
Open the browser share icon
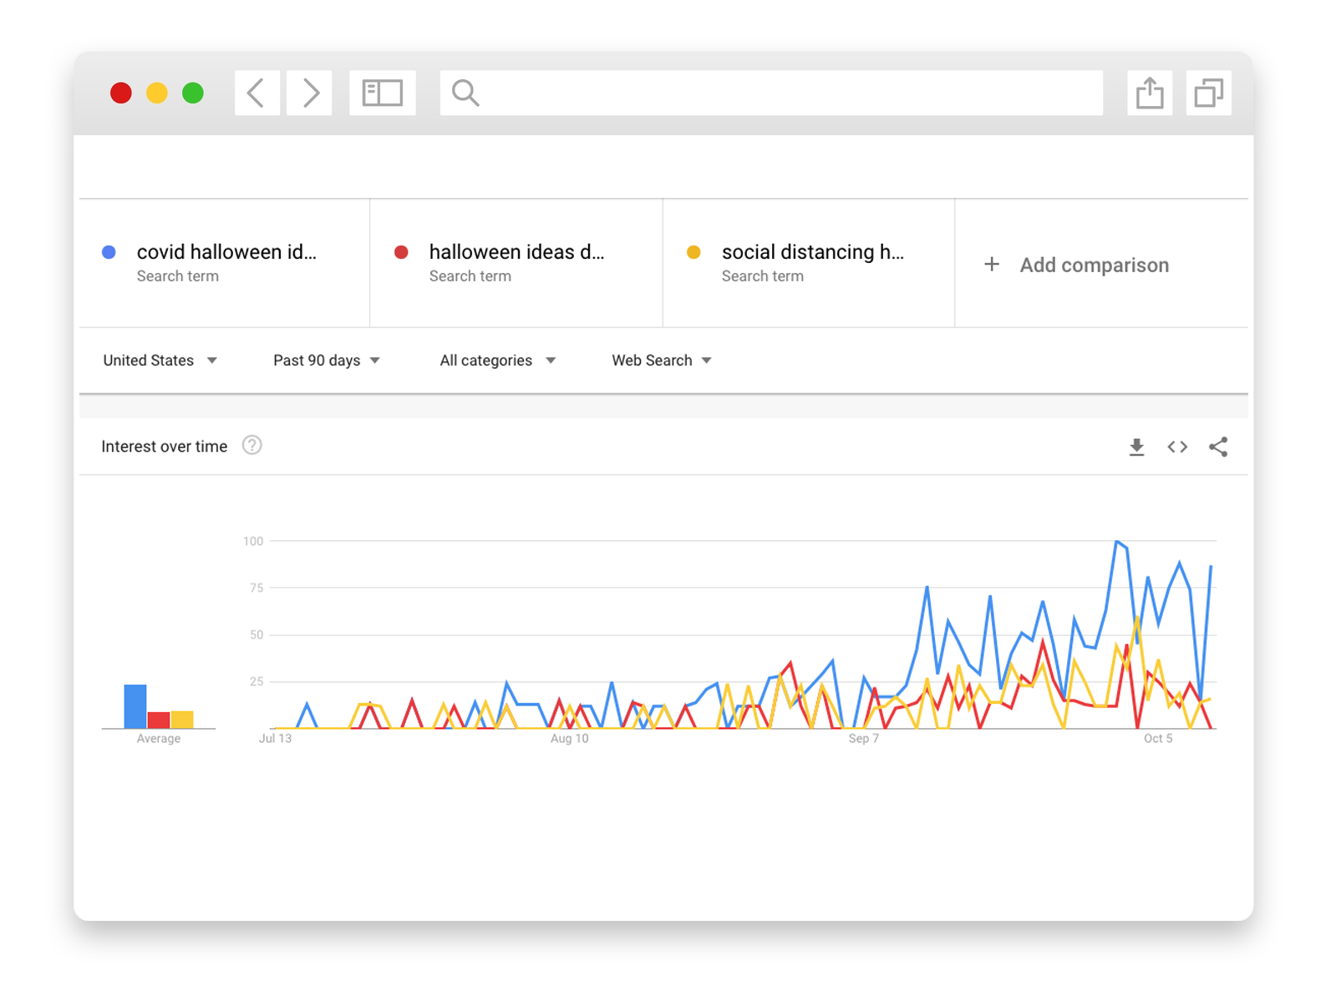[x=1150, y=93]
